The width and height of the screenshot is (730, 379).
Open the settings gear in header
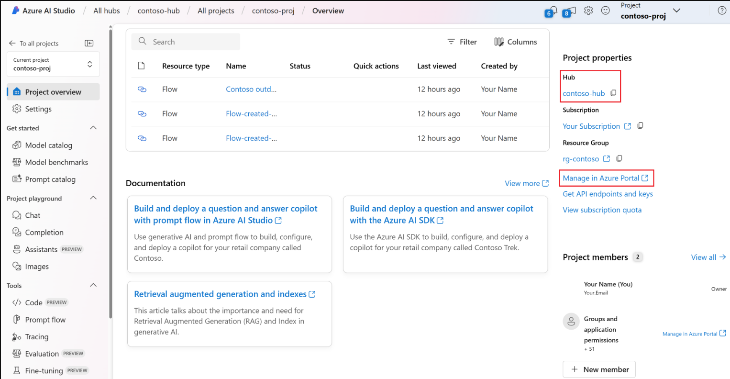click(588, 11)
